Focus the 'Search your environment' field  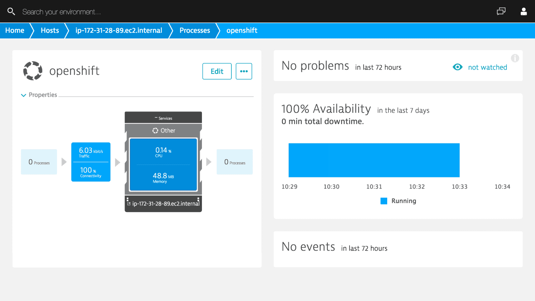pyautogui.click(x=62, y=12)
